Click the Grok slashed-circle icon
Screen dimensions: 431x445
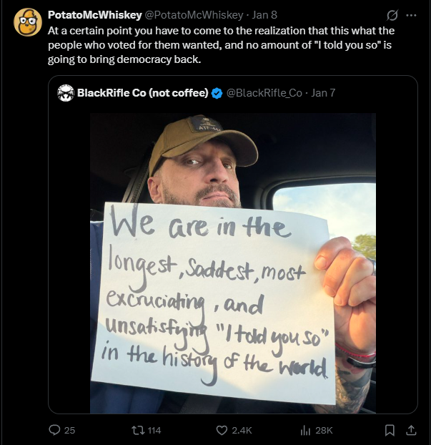(x=392, y=15)
